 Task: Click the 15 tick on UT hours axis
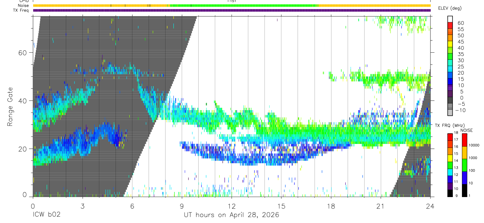coord(281,205)
